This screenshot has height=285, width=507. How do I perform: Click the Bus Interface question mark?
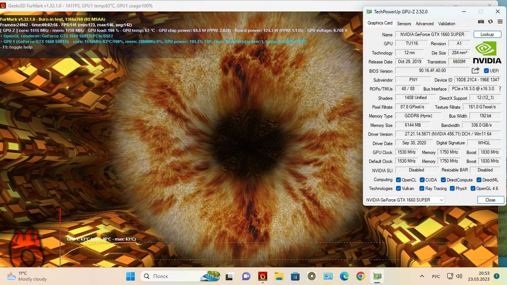(500, 88)
